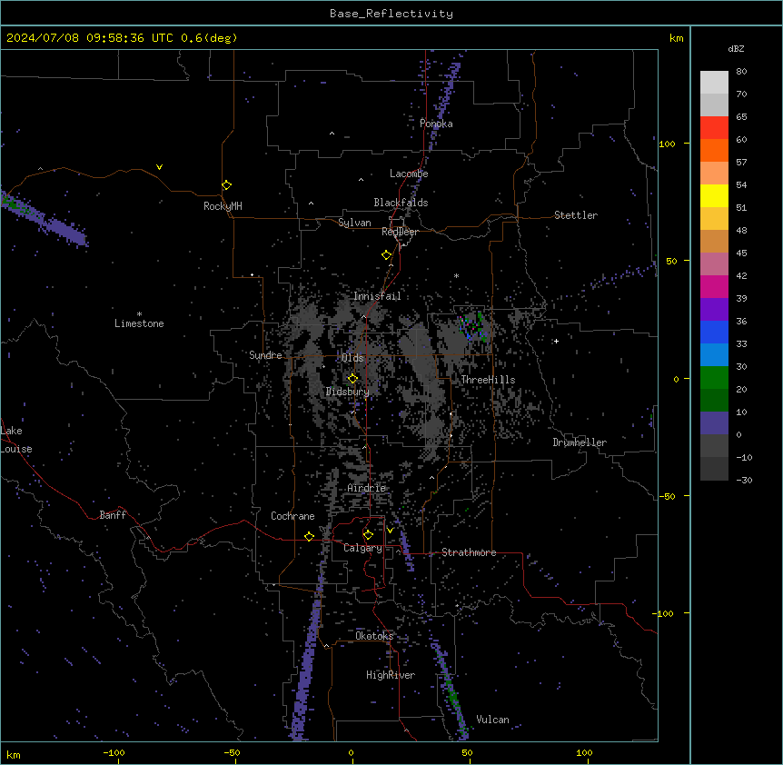Click the Olds town label
Image resolution: width=783 pixels, height=765 pixels.
click(x=352, y=358)
